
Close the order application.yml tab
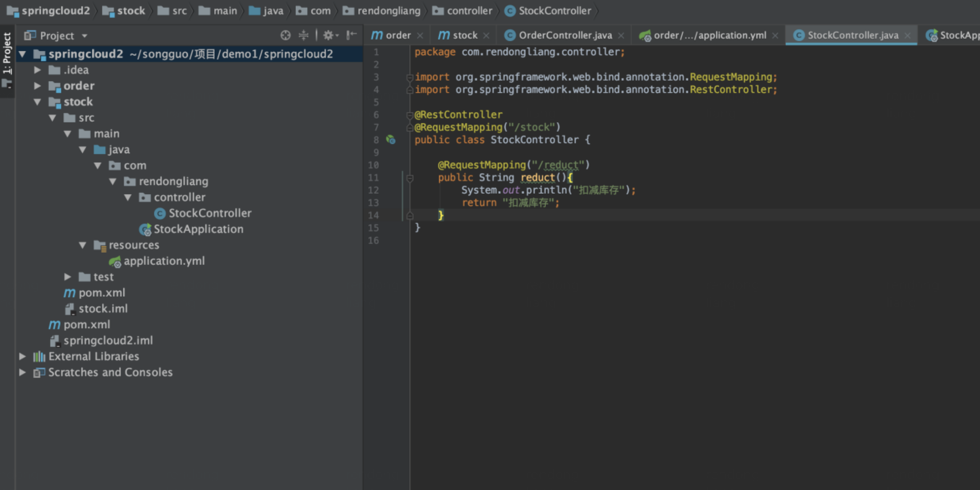tap(775, 36)
